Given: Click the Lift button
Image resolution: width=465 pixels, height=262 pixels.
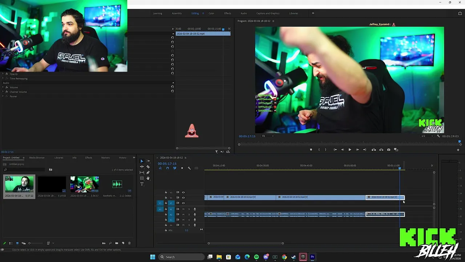Looking at the screenshot, I should click(x=373, y=150).
